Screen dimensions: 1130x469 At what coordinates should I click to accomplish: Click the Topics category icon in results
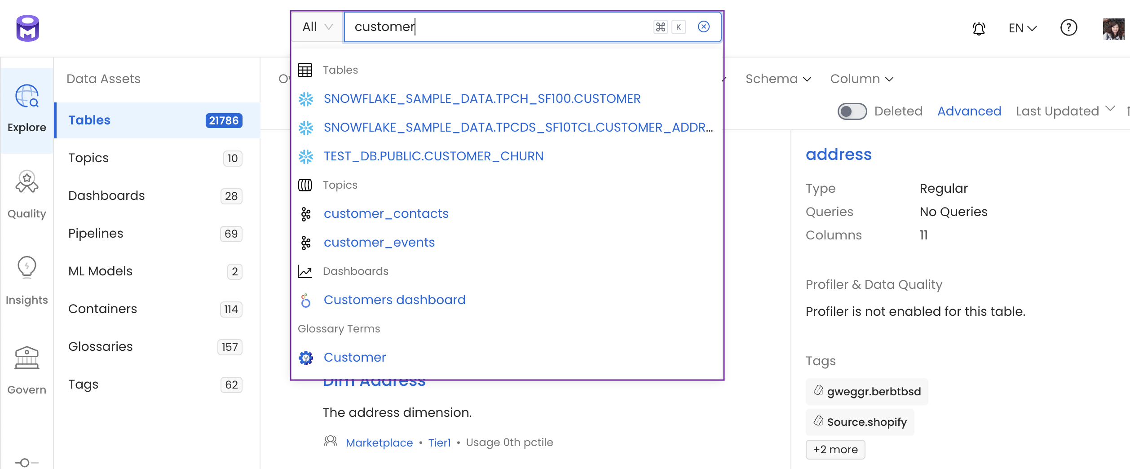click(x=305, y=185)
